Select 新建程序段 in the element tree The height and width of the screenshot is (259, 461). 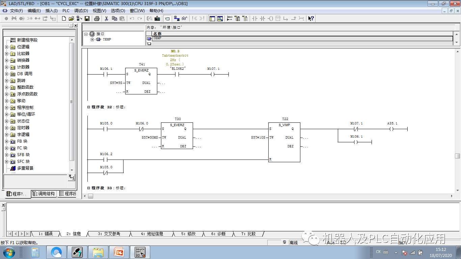pos(27,40)
